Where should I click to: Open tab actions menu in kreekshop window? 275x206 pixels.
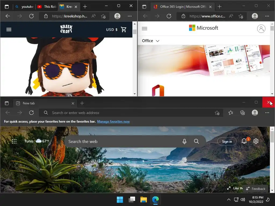click(x=7, y=7)
